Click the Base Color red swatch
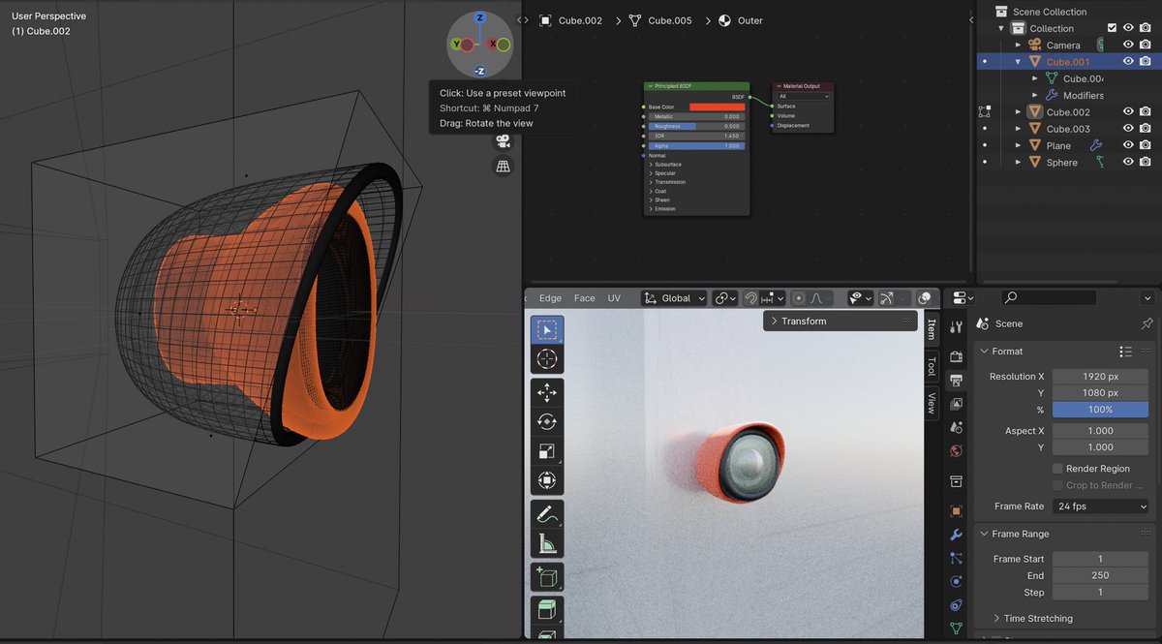 pyautogui.click(x=718, y=107)
